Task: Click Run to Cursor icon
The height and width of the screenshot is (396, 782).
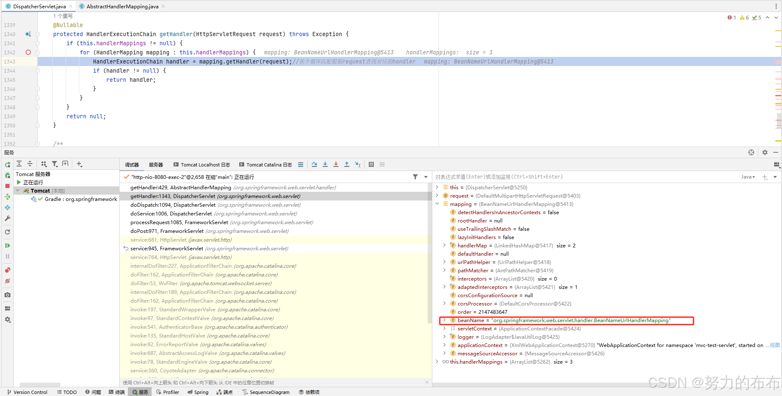Action: [x=358, y=164]
